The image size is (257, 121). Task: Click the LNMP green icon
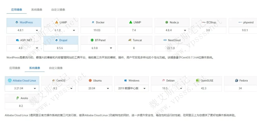click(x=131, y=22)
